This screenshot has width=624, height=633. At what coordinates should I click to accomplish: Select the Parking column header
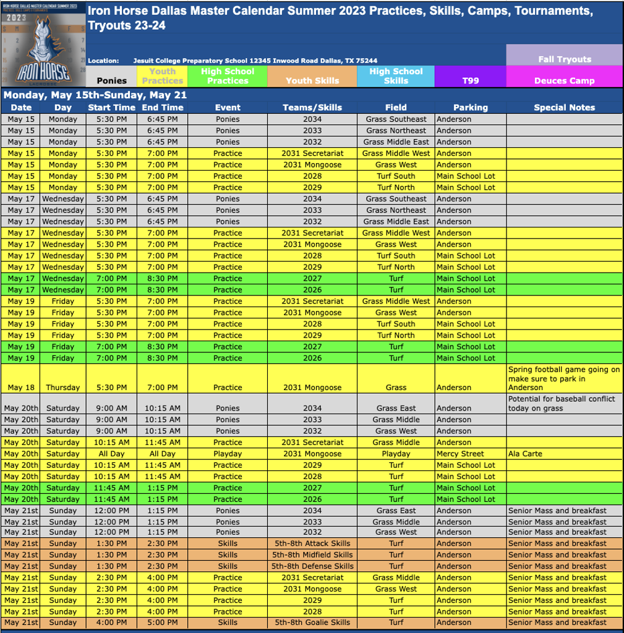(x=470, y=108)
